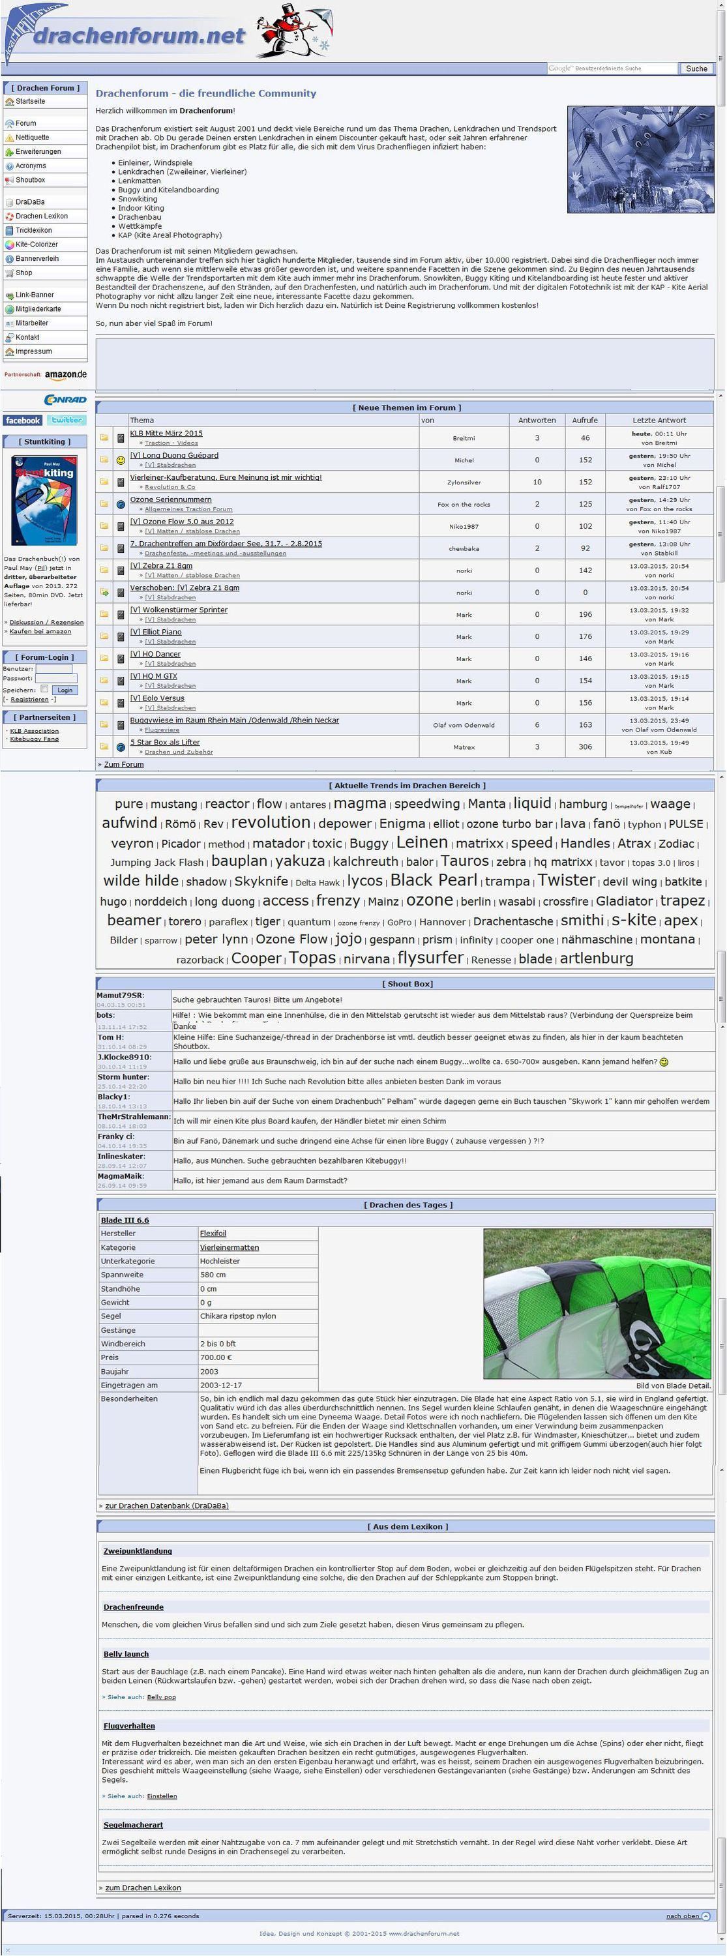Click the Login button
This screenshot has width=727, height=1956.
click(65, 690)
